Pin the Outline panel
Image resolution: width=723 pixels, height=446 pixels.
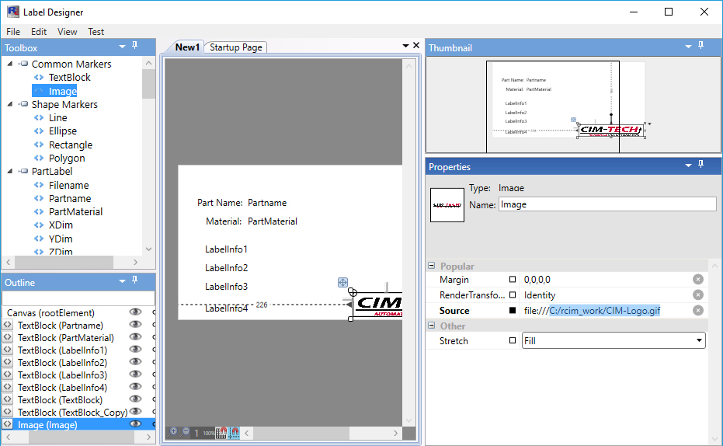pos(134,280)
